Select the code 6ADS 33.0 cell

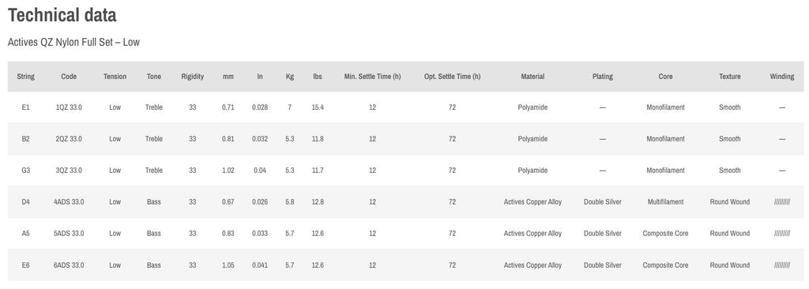click(69, 265)
